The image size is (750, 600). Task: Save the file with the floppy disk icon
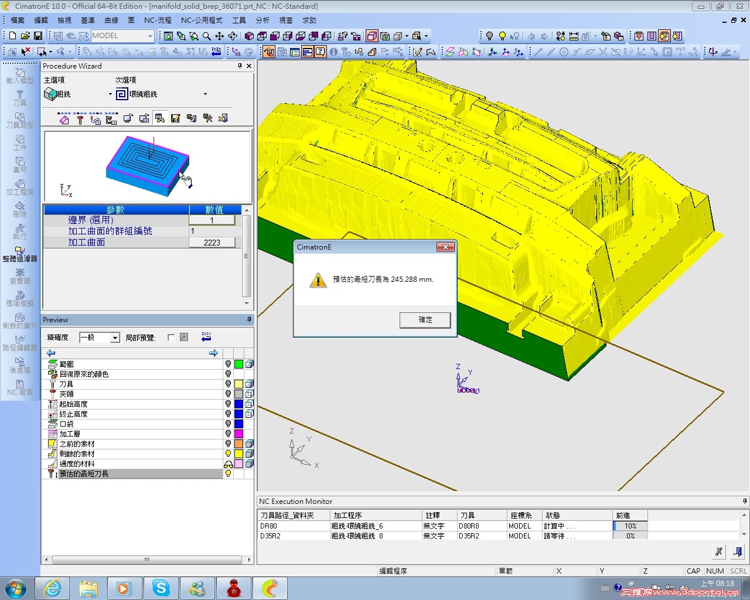[38, 36]
